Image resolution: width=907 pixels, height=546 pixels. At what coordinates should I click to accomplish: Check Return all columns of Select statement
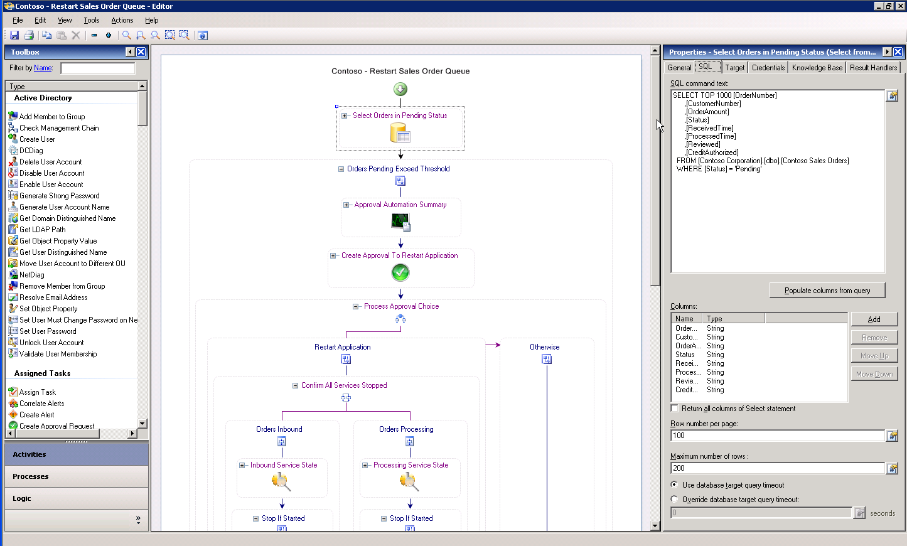tap(675, 409)
